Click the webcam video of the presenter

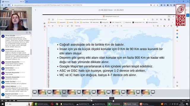tap(16, 19)
